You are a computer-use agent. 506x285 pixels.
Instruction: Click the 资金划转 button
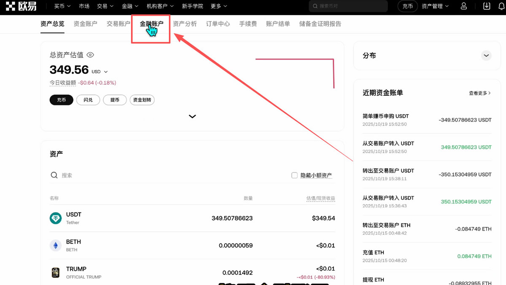pos(142,100)
